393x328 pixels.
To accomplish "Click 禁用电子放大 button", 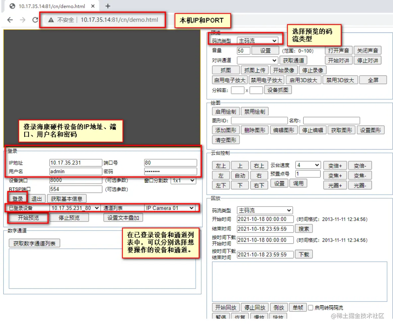I will point(266,80).
